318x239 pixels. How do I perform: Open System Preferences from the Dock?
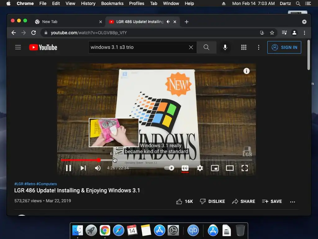173,231
